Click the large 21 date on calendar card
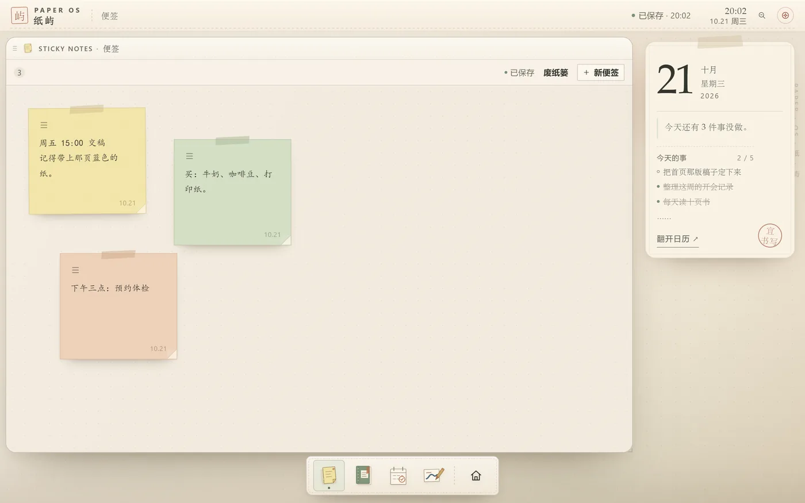This screenshot has width=805, height=503. tap(674, 80)
